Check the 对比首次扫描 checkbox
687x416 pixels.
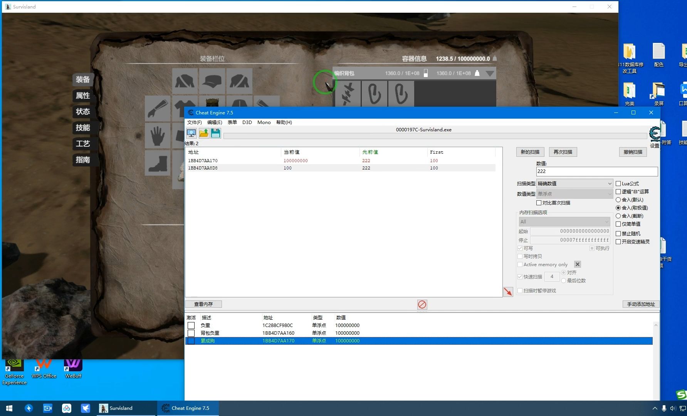coord(539,203)
